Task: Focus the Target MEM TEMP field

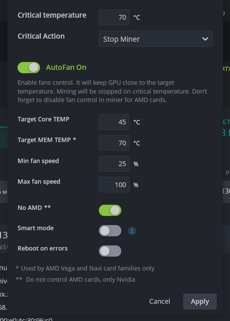Action: click(x=114, y=143)
